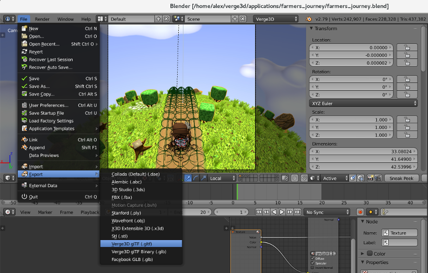Viewport: 428px width, 273px height.
Task: Select the rotate manipulator arc
Action: [196, 178]
